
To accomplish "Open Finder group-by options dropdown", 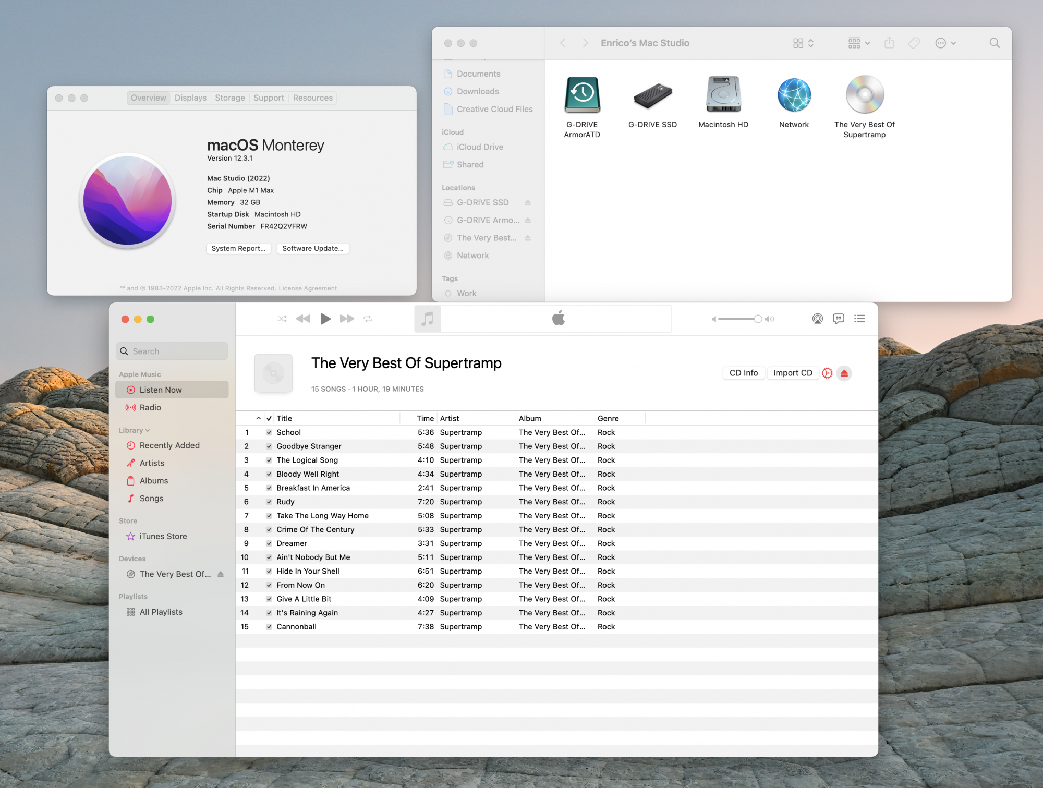I will [859, 43].
